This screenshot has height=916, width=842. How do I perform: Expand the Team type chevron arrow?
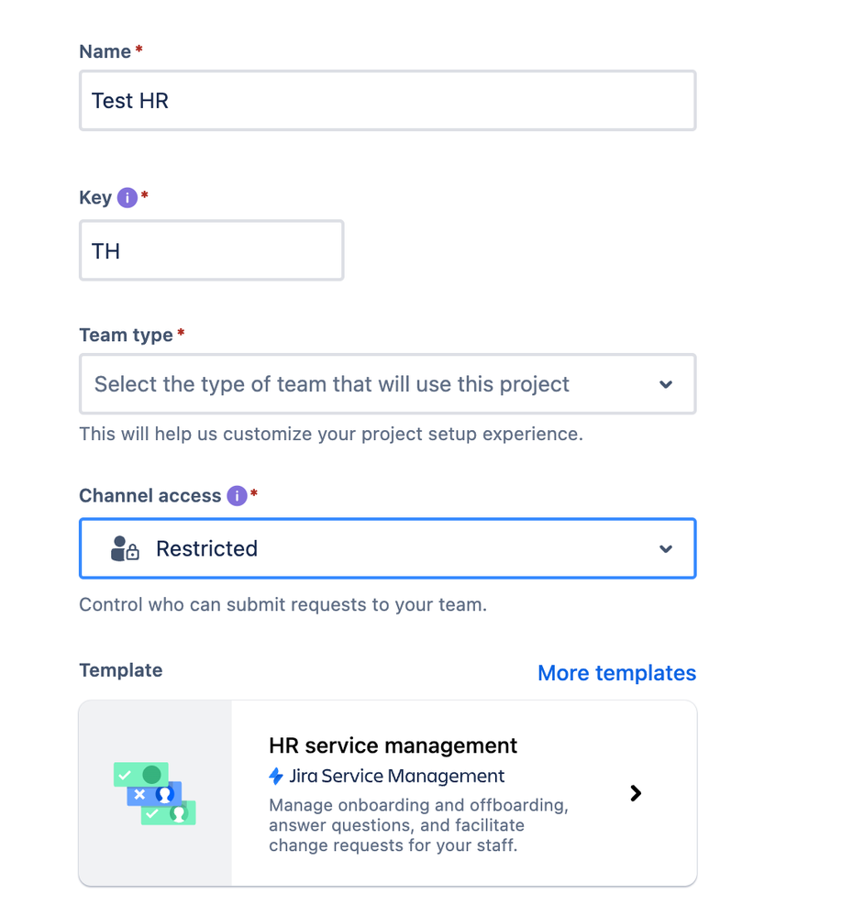click(x=666, y=384)
